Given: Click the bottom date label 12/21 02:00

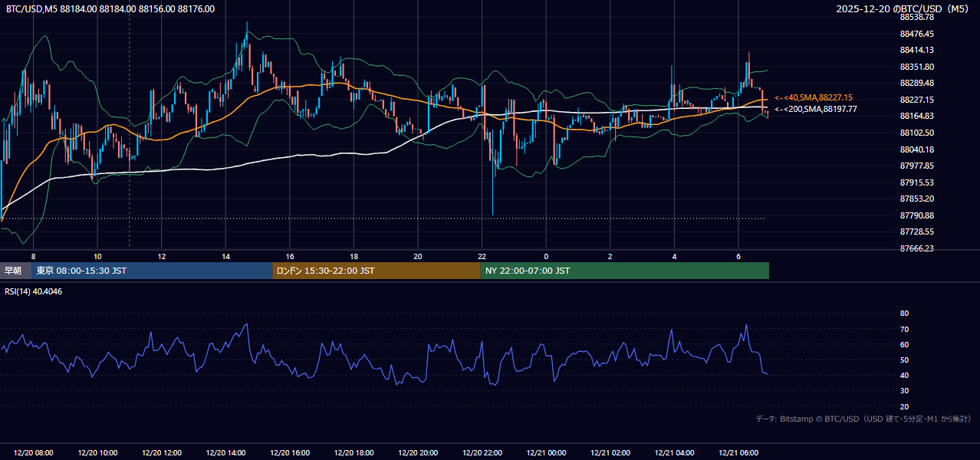Looking at the screenshot, I should (x=610, y=453).
